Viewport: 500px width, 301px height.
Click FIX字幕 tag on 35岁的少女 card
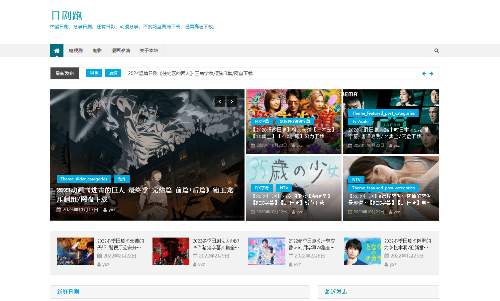(262, 188)
